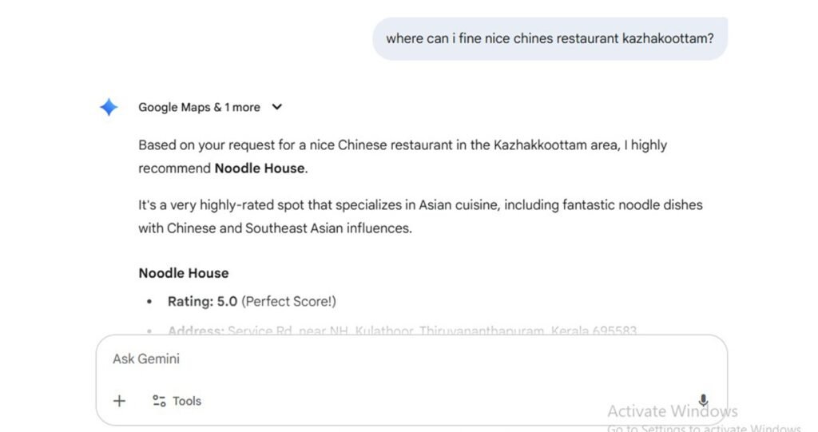818x432 pixels.
Task: Click the bullet point before Rating
Action: (149, 302)
